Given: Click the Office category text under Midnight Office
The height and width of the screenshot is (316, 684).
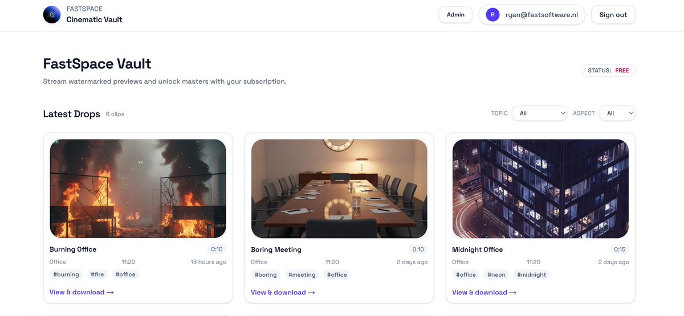Looking at the screenshot, I should (x=461, y=262).
